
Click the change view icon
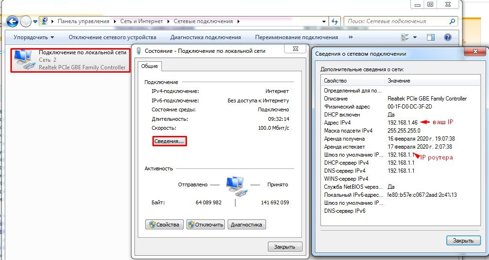(x=405, y=37)
